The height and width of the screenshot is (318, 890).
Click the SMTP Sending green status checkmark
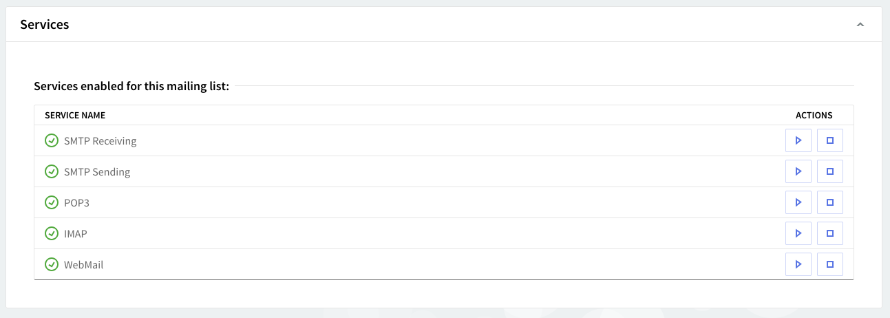click(52, 171)
